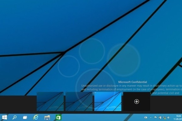Open the Windows Start button
This screenshot has height=121, width=182.
pos(4,118)
